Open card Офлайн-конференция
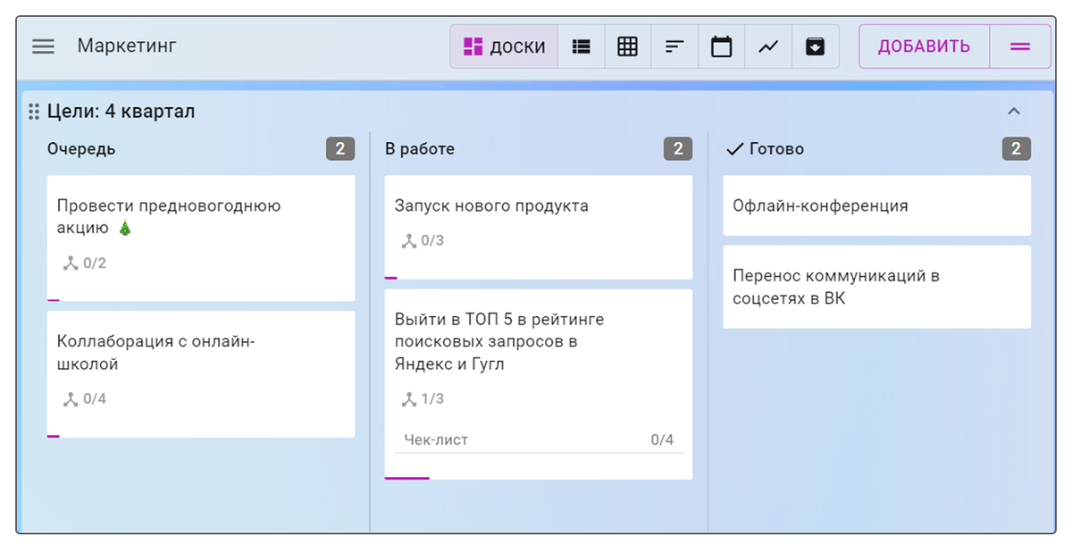 click(x=876, y=205)
